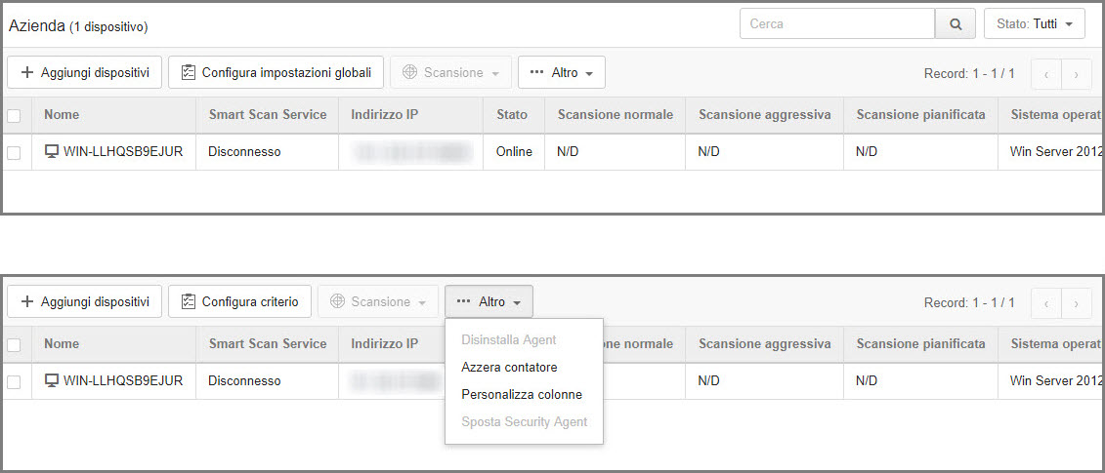Sort by Scansione aggressiva column header in top table
Viewport: 1105px width, 473px height.
click(x=764, y=115)
